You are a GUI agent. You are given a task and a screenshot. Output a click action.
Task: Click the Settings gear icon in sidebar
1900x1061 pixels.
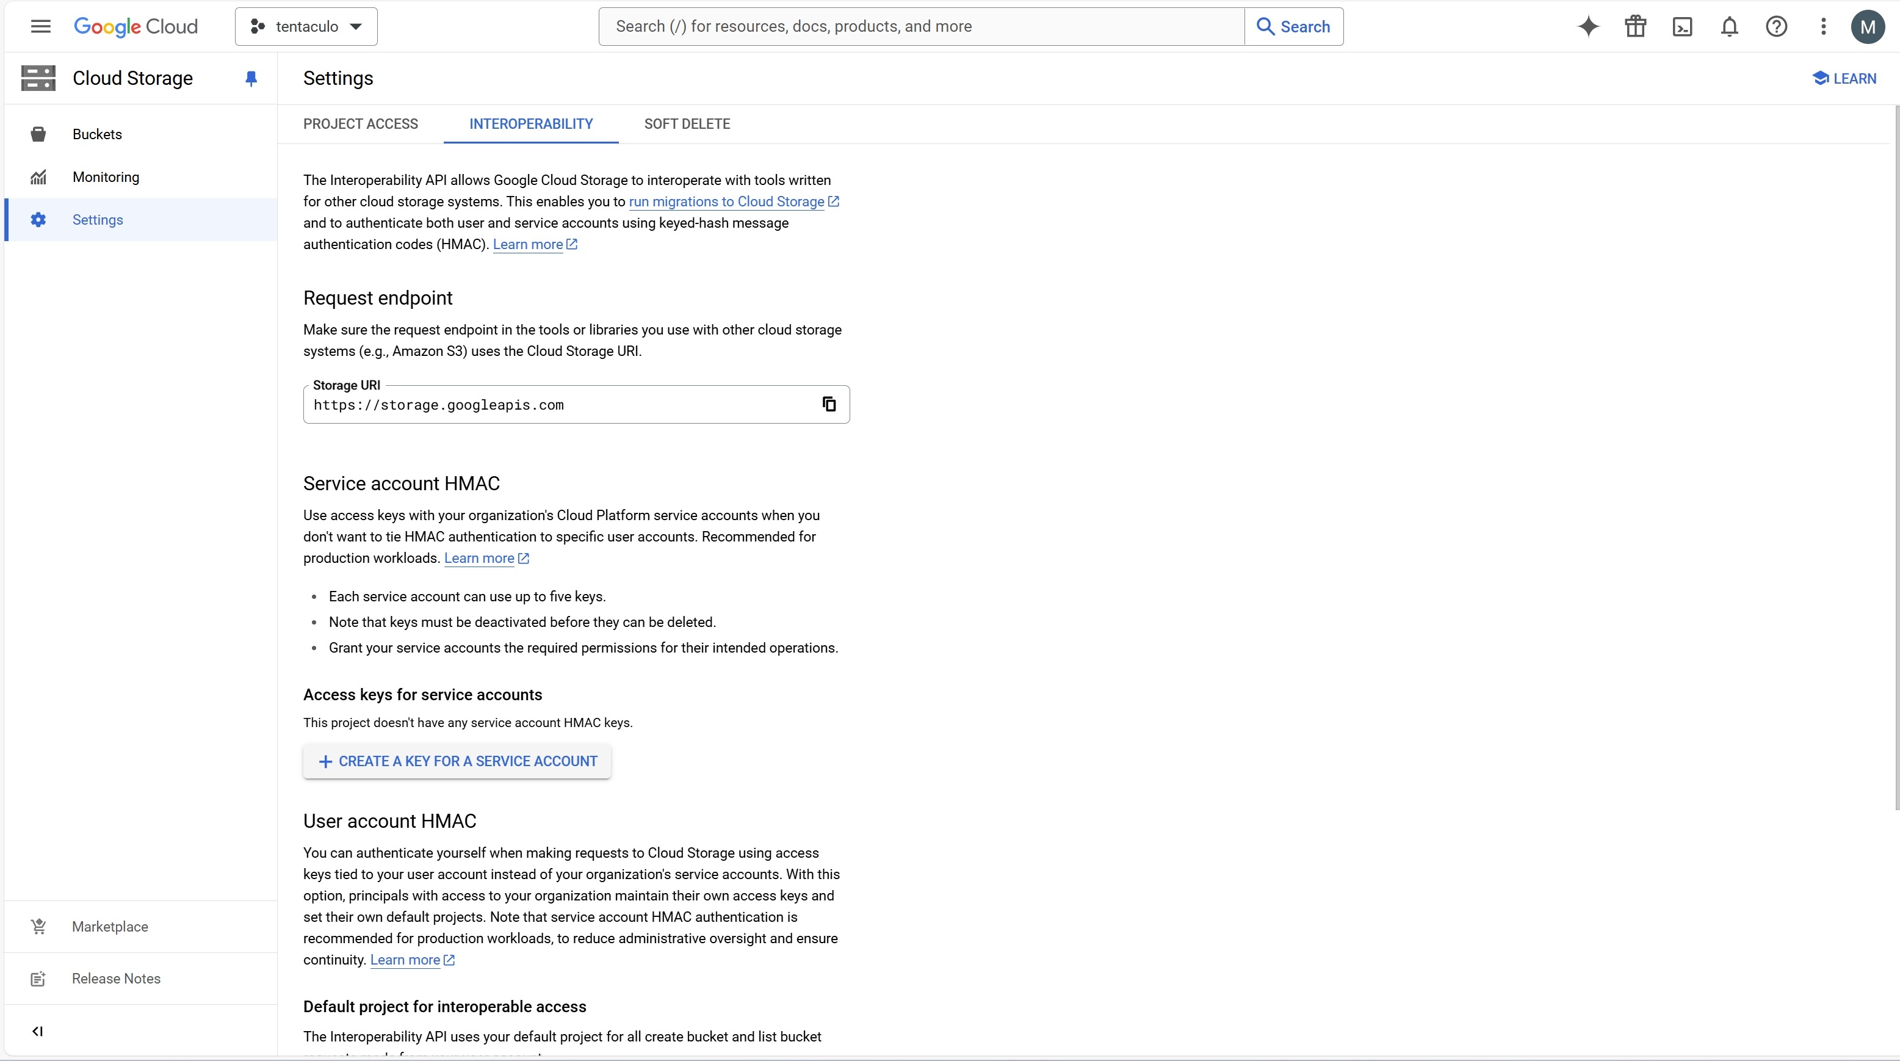pyautogui.click(x=38, y=220)
